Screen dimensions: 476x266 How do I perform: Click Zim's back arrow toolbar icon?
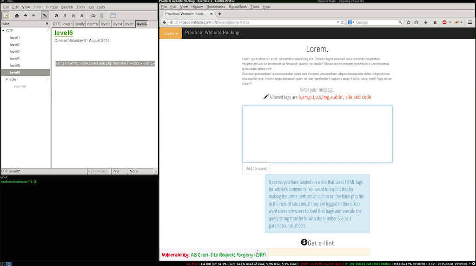tap(25, 15)
